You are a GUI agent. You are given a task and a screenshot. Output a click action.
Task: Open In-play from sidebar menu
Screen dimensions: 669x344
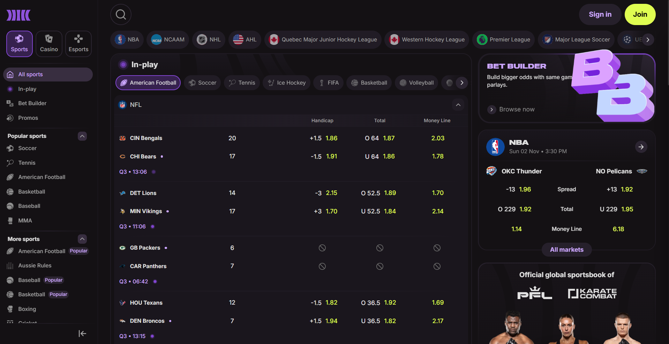coord(27,89)
